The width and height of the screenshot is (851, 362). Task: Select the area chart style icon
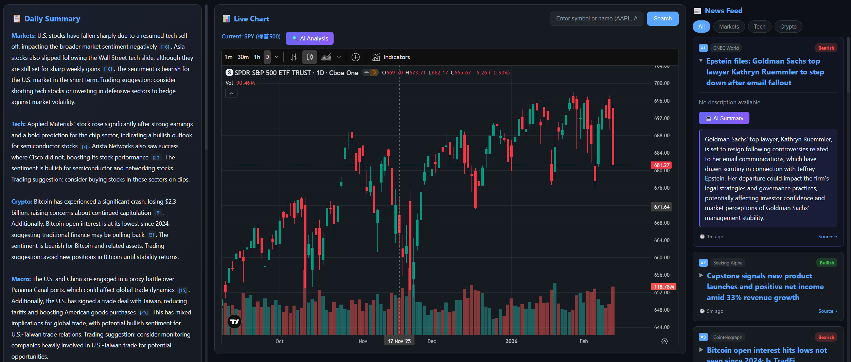[326, 57]
